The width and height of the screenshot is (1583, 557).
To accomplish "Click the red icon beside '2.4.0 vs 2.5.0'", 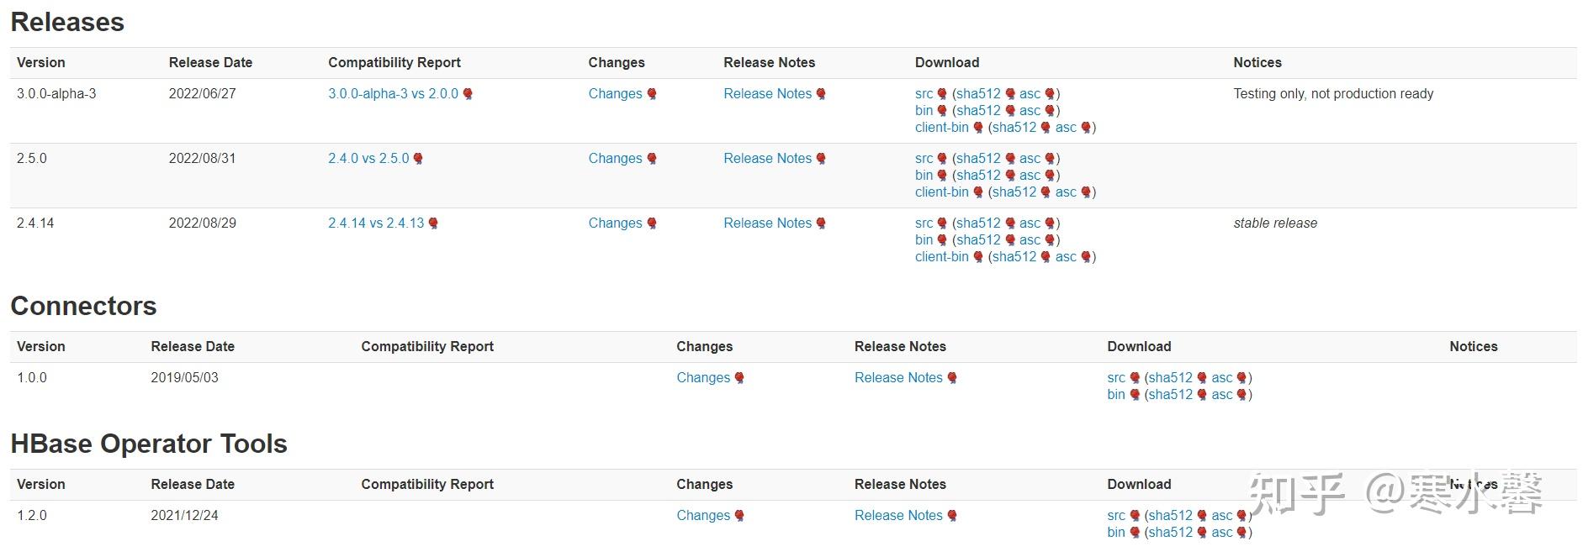I will coord(418,159).
